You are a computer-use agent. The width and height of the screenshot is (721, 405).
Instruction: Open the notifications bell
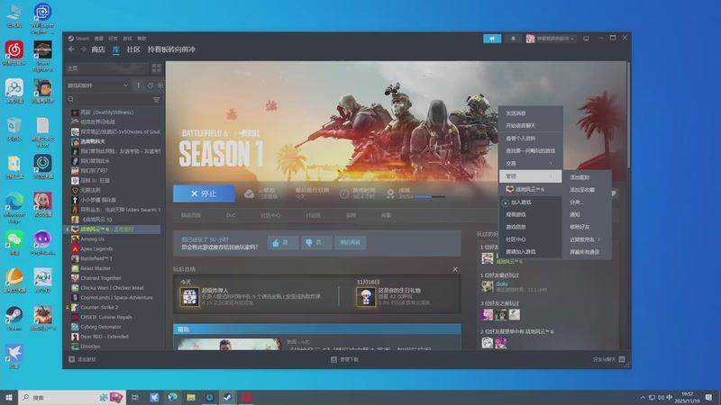tap(513, 39)
